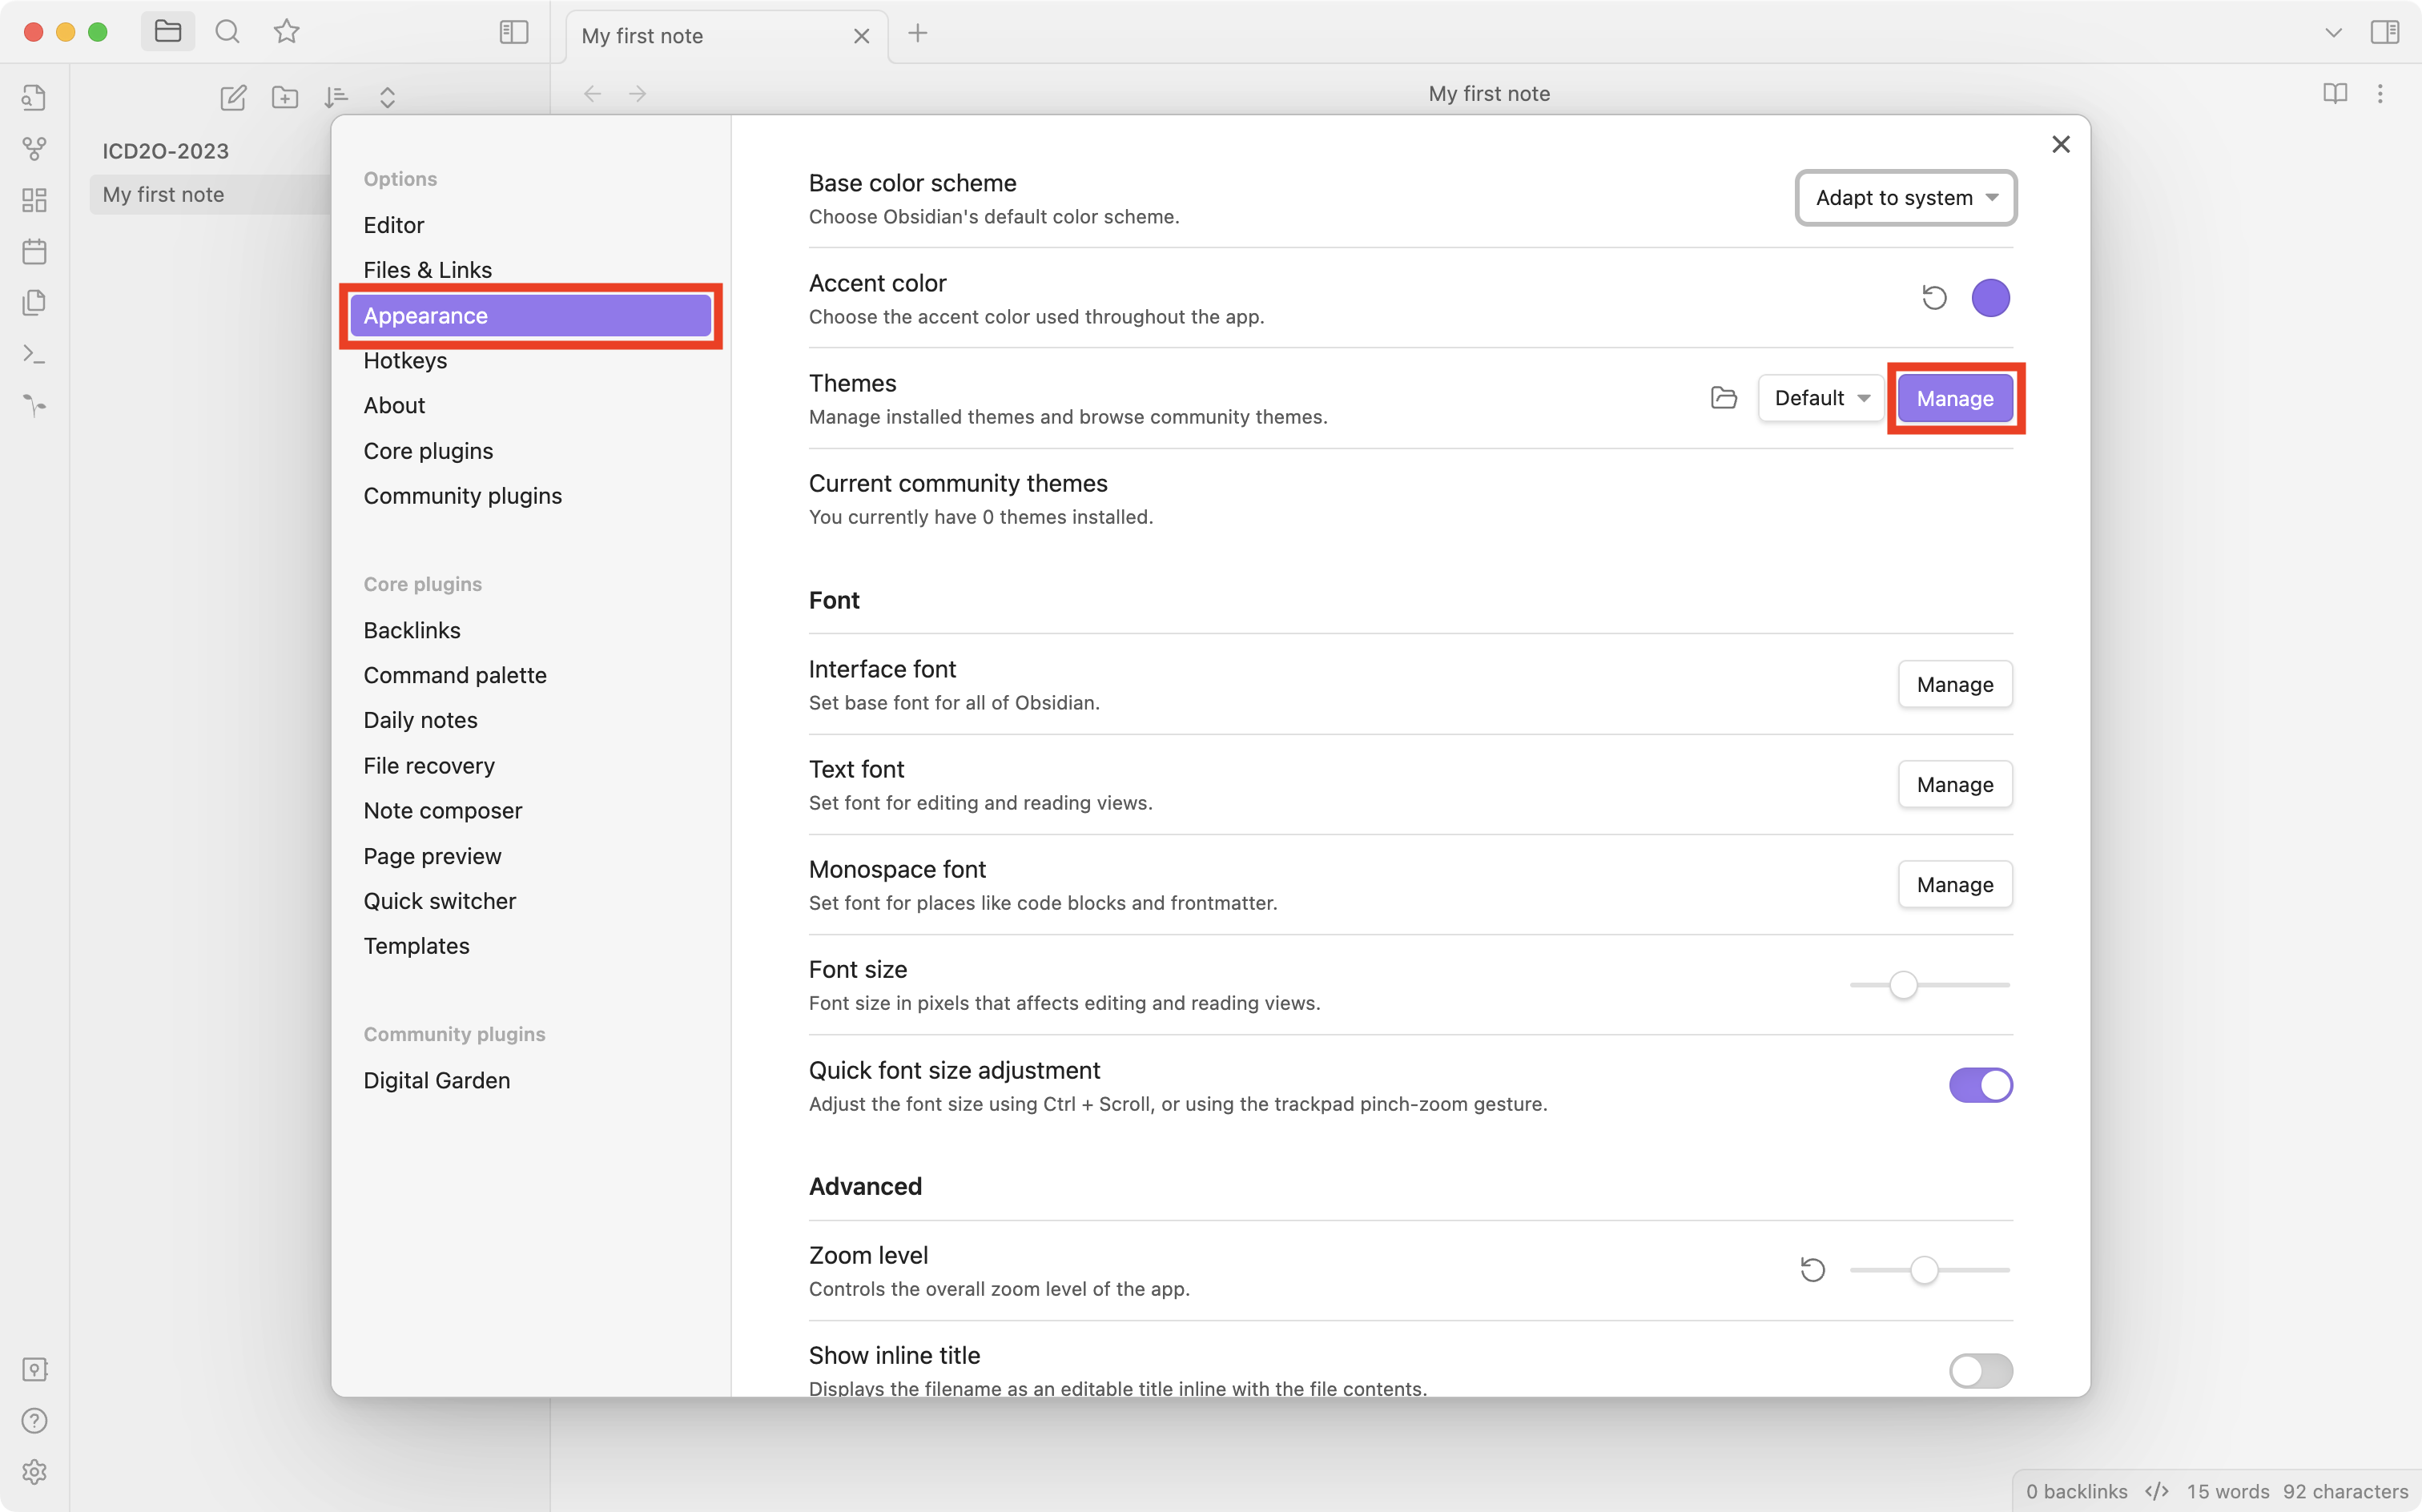Open quick switcher ribbon icon
The width and height of the screenshot is (2422, 1512).
click(x=35, y=97)
